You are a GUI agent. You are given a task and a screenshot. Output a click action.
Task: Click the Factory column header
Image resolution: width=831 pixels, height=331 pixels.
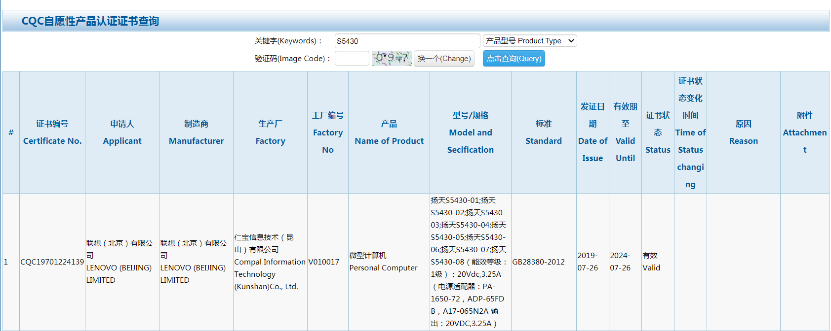coord(270,132)
